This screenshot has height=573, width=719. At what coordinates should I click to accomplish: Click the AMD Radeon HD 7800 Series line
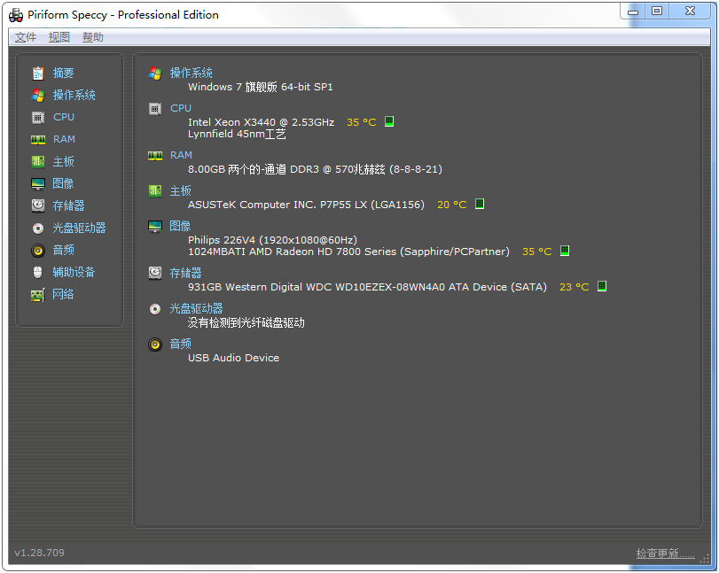[349, 252]
